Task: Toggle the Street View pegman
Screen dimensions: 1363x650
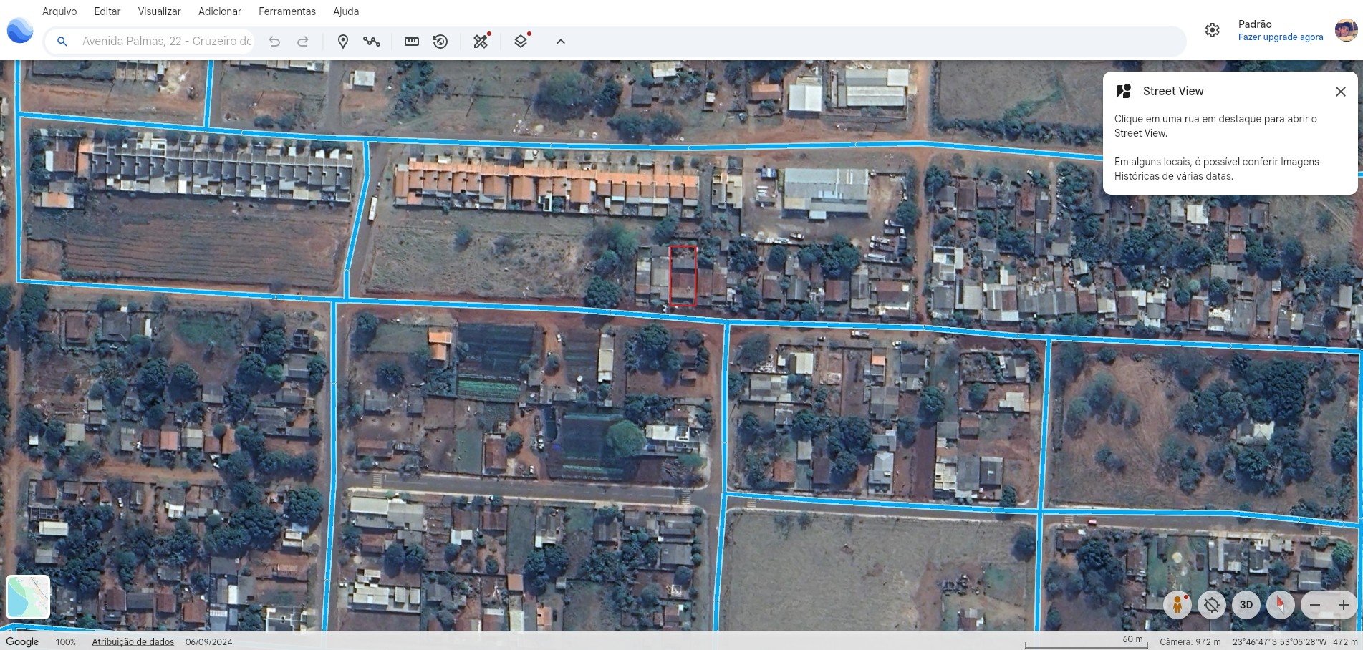Action: point(1177,605)
